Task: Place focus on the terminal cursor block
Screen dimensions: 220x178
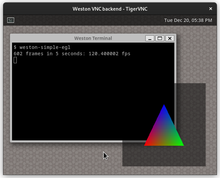Action: pos(15,60)
